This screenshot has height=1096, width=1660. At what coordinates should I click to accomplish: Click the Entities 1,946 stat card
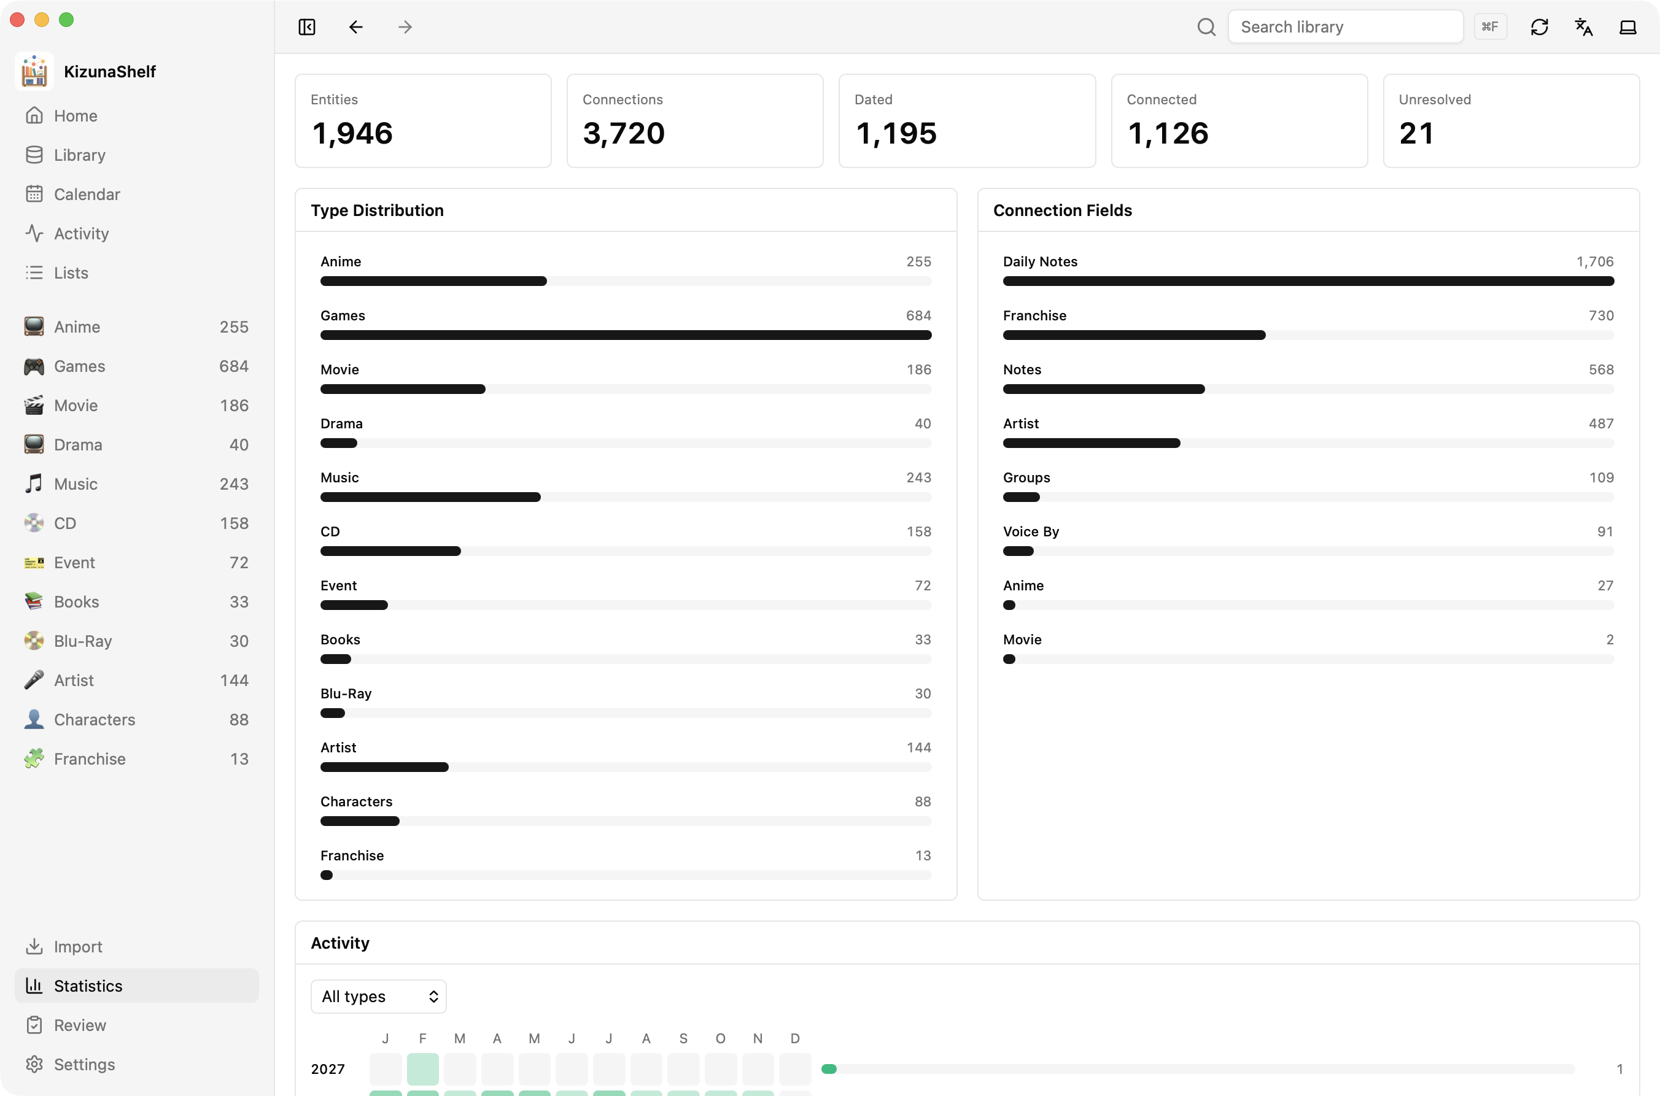(x=423, y=121)
